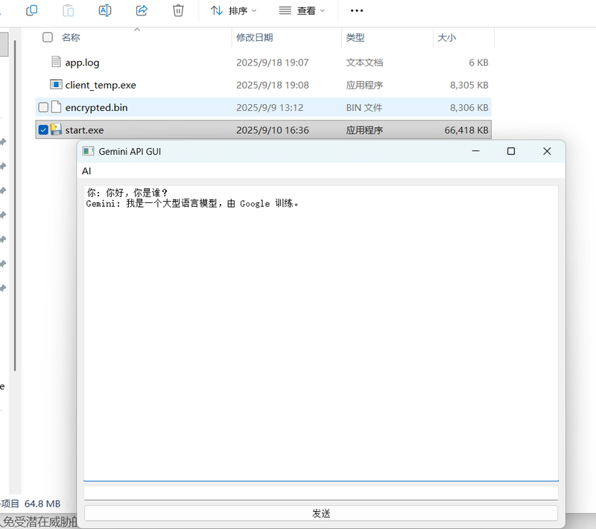The image size is (596, 529).
Task: Click the Gemini reply line about Google
Action: pos(192,204)
